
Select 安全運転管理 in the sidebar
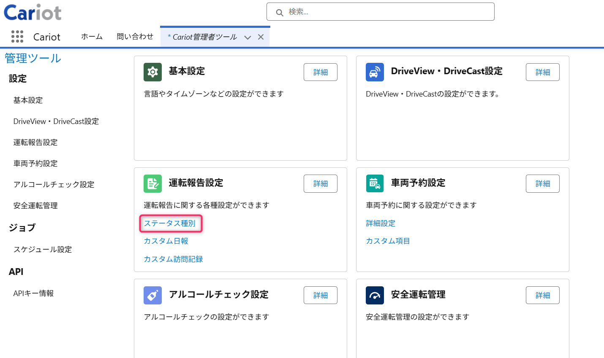(35, 205)
